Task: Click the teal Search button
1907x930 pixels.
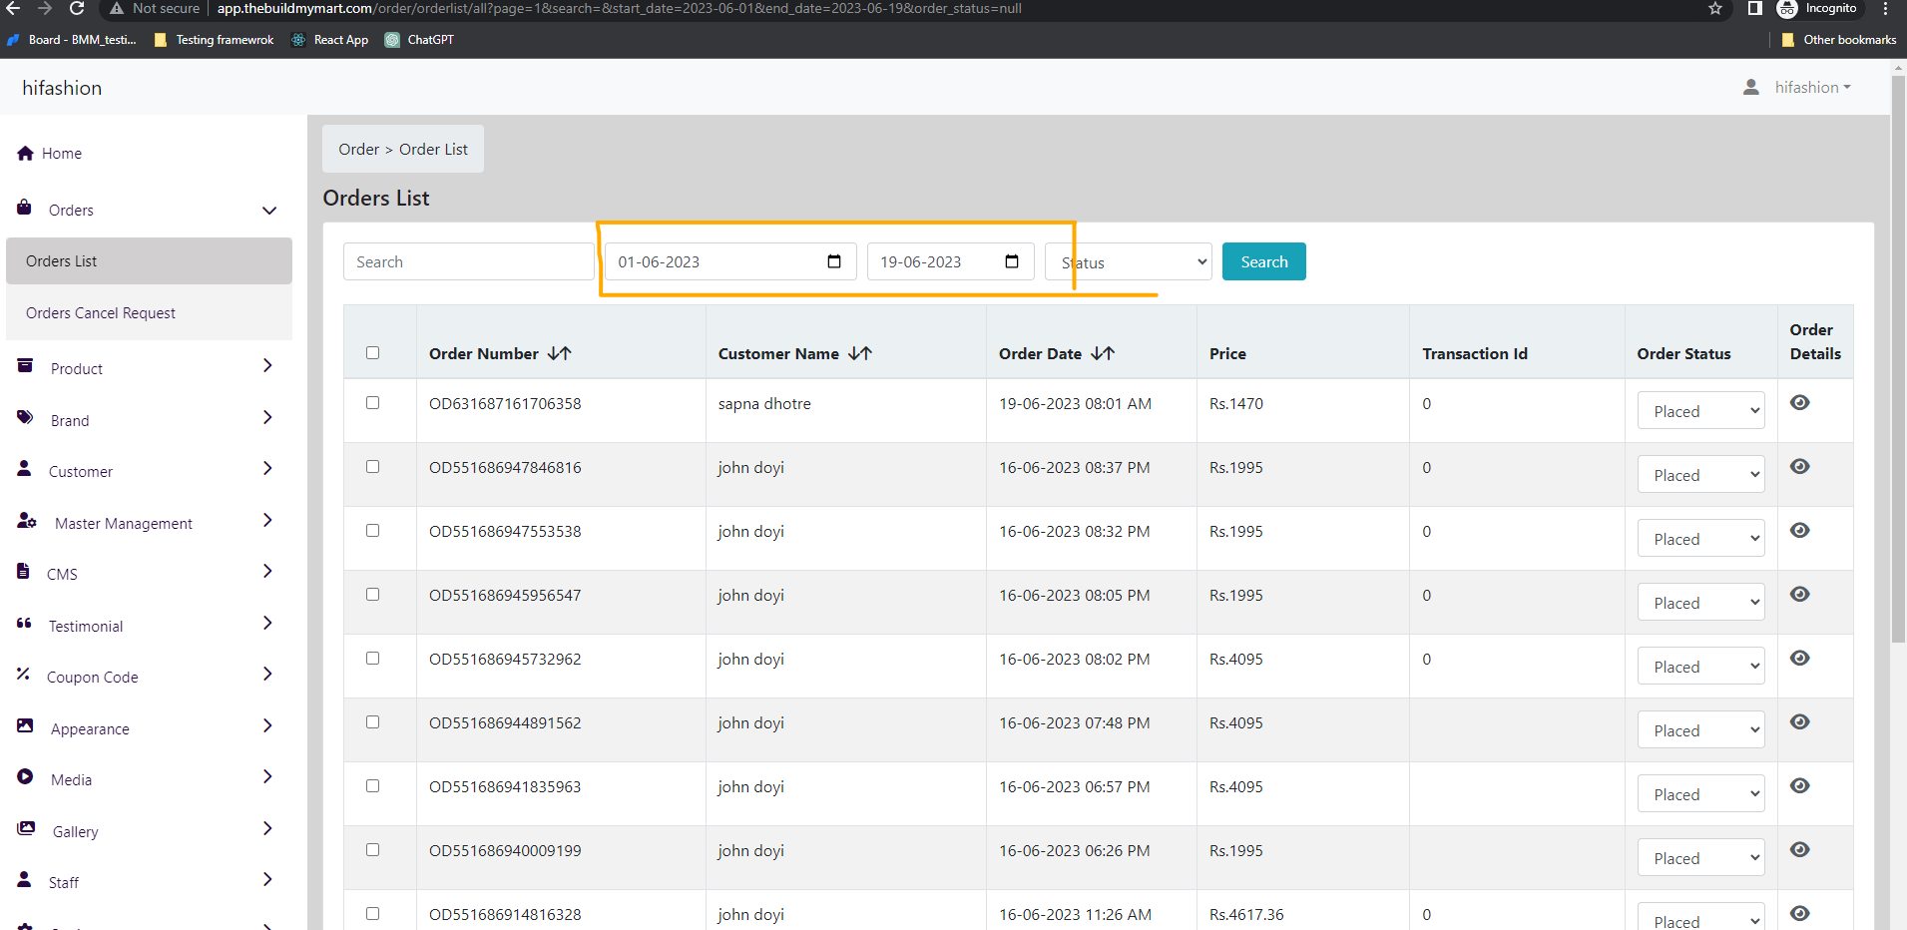Action: pos(1264,261)
